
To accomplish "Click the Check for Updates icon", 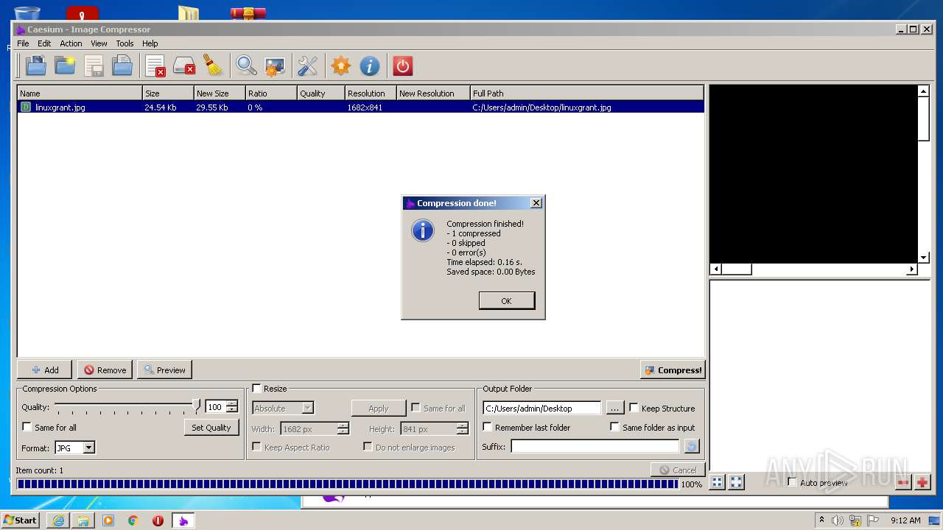I will pyautogui.click(x=340, y=66).
